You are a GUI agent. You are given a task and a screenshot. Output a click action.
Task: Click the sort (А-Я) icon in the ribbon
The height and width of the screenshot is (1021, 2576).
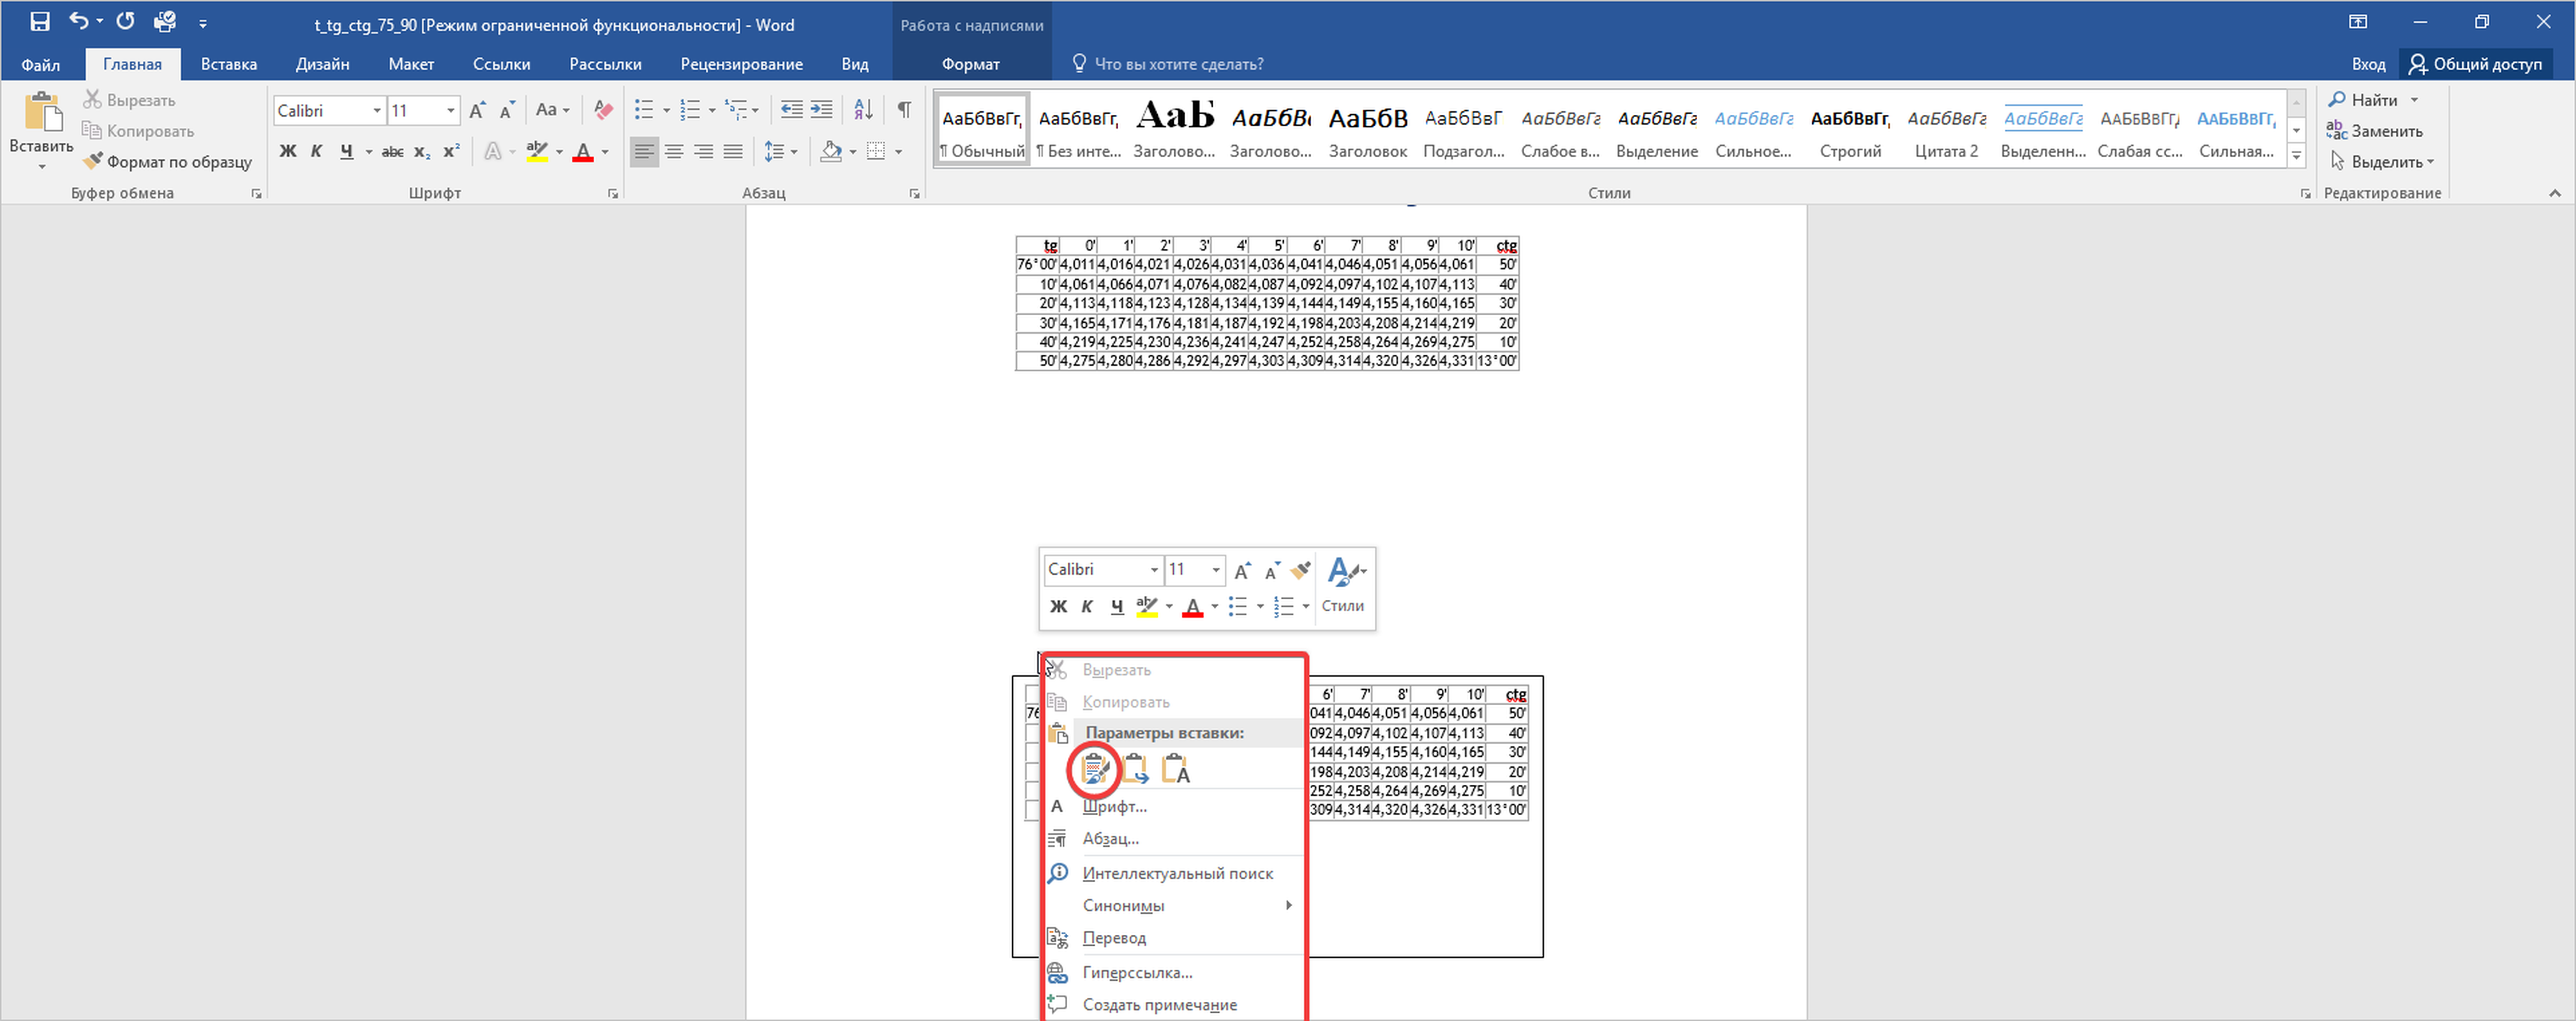[x=863, y=110]
